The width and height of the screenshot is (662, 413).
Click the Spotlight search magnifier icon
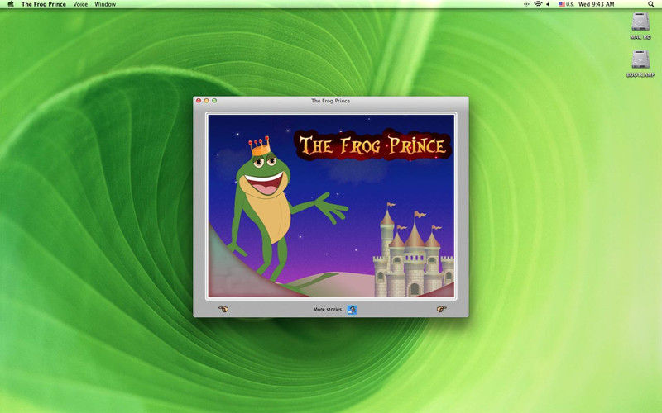(653, 4)
